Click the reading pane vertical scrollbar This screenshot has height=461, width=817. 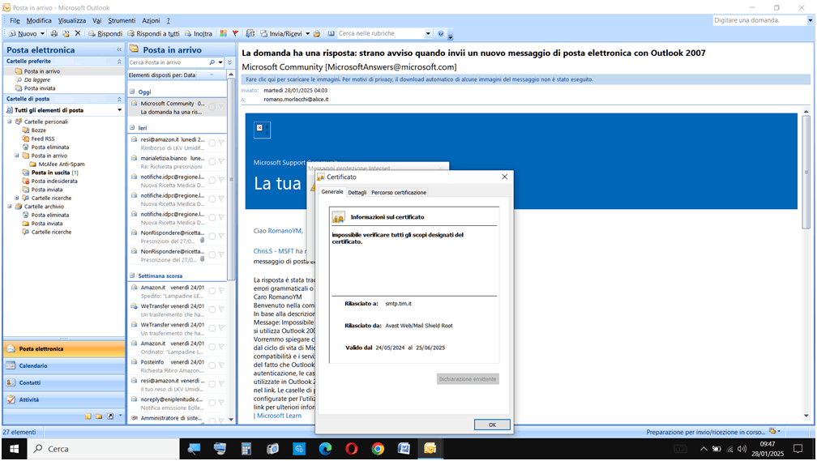(806, 172)
